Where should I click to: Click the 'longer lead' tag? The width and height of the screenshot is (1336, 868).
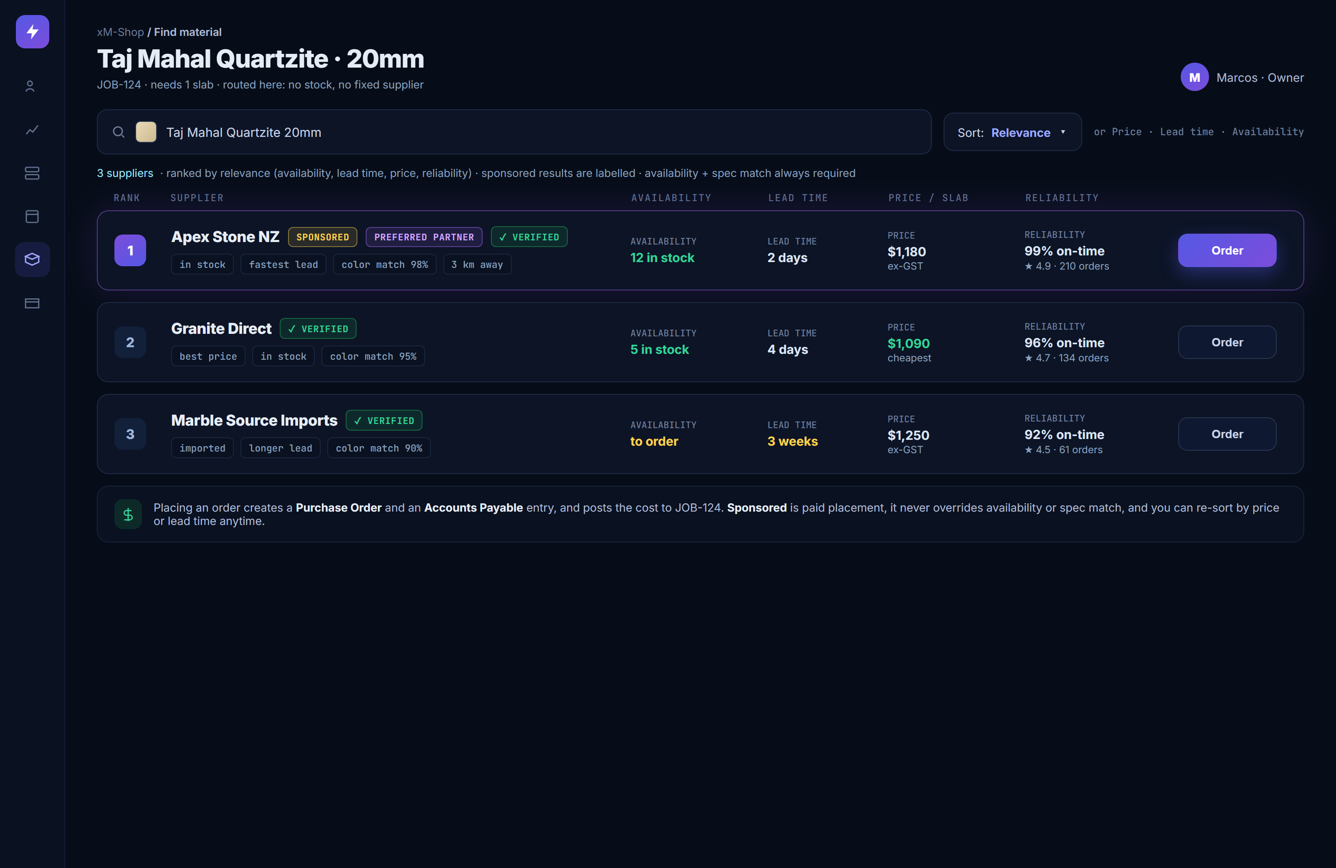(280, 448)
